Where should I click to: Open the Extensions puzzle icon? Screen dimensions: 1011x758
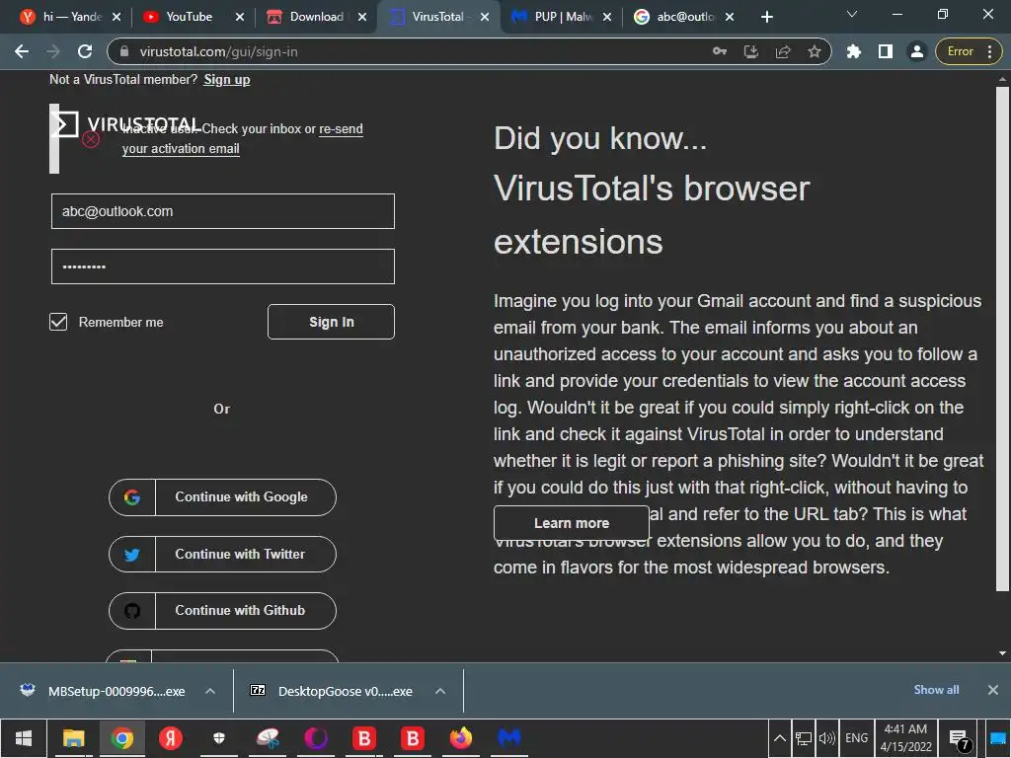pos(854,51)
